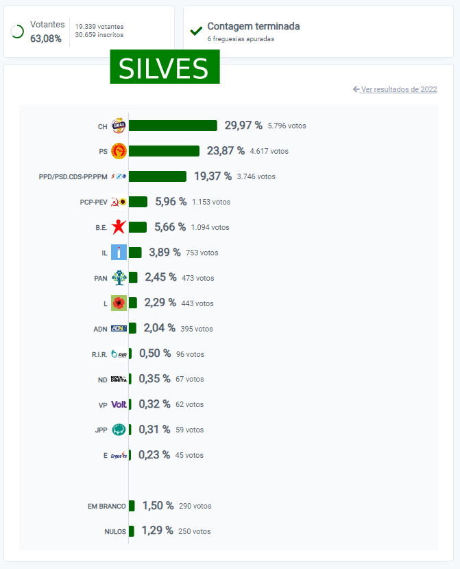
Task: Click the Chega party logo icon
Action: click(119, 126)
